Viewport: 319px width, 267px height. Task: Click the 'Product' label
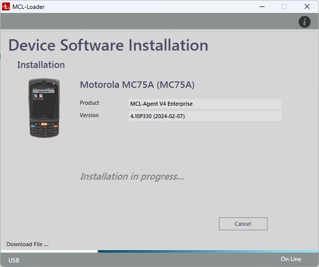point(89,103)
